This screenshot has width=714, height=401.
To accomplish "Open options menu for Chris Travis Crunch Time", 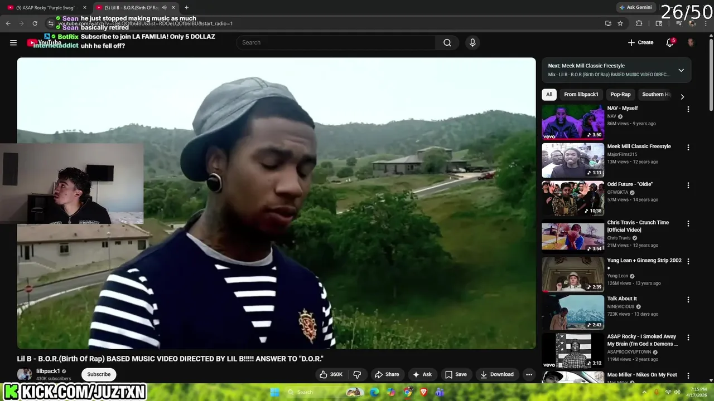I will pyautogui.click(x=688, y=224).
